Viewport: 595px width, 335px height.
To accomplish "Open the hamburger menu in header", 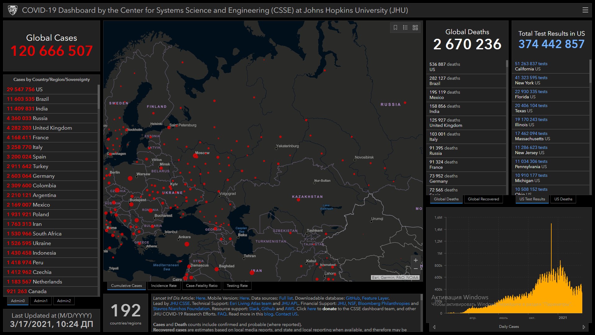I will coord(585,10).
